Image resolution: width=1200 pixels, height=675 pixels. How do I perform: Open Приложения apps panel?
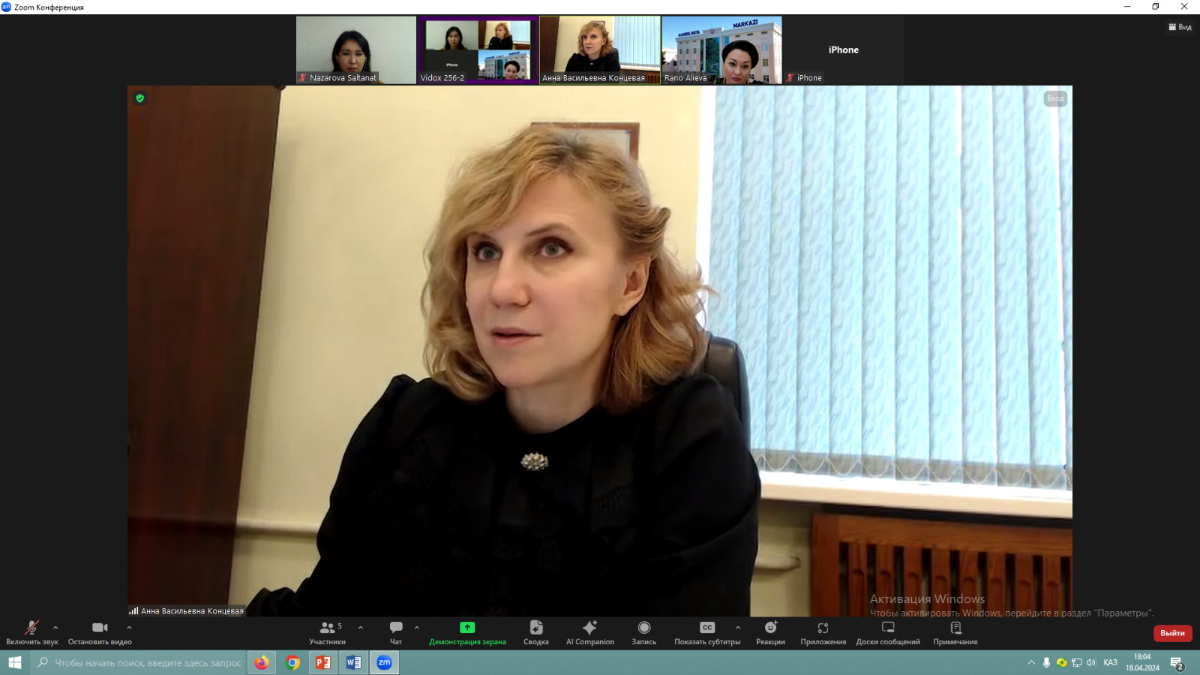point(823,631)
